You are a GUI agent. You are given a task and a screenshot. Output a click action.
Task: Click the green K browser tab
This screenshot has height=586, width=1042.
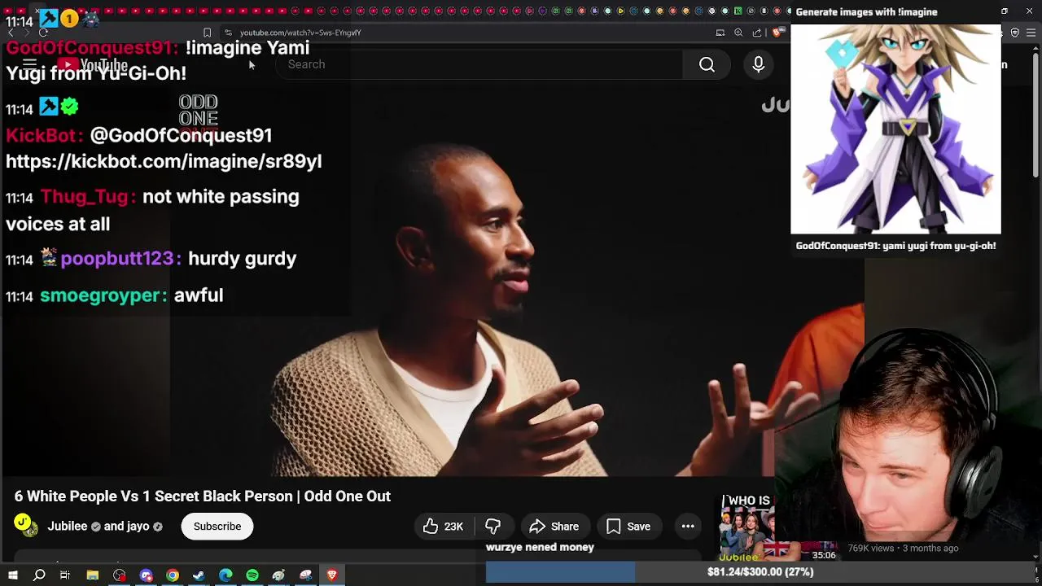coord(738,11)
